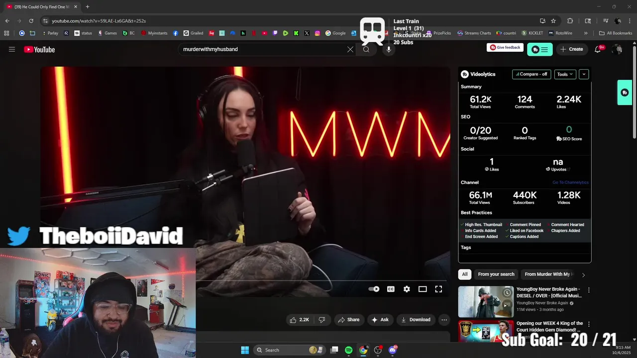Viewport: 637px width, 358px height.
Task: Open player settings gear
Action: (407, 289)
